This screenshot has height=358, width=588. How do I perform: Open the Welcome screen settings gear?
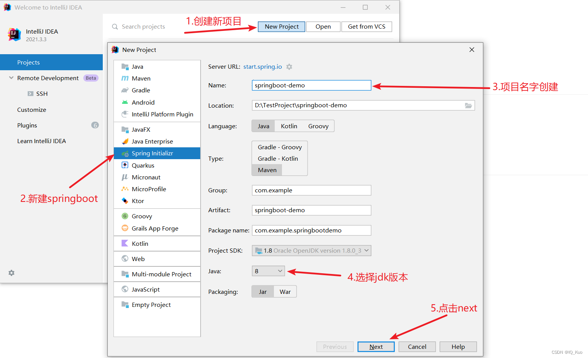pyautogui.click(x=11, y=273)
